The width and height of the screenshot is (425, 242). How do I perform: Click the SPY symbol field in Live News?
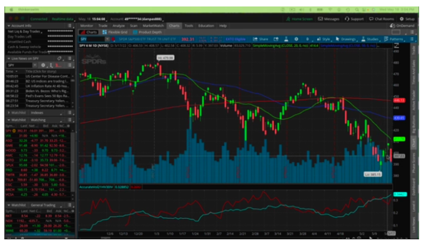(x=18, y=65)
